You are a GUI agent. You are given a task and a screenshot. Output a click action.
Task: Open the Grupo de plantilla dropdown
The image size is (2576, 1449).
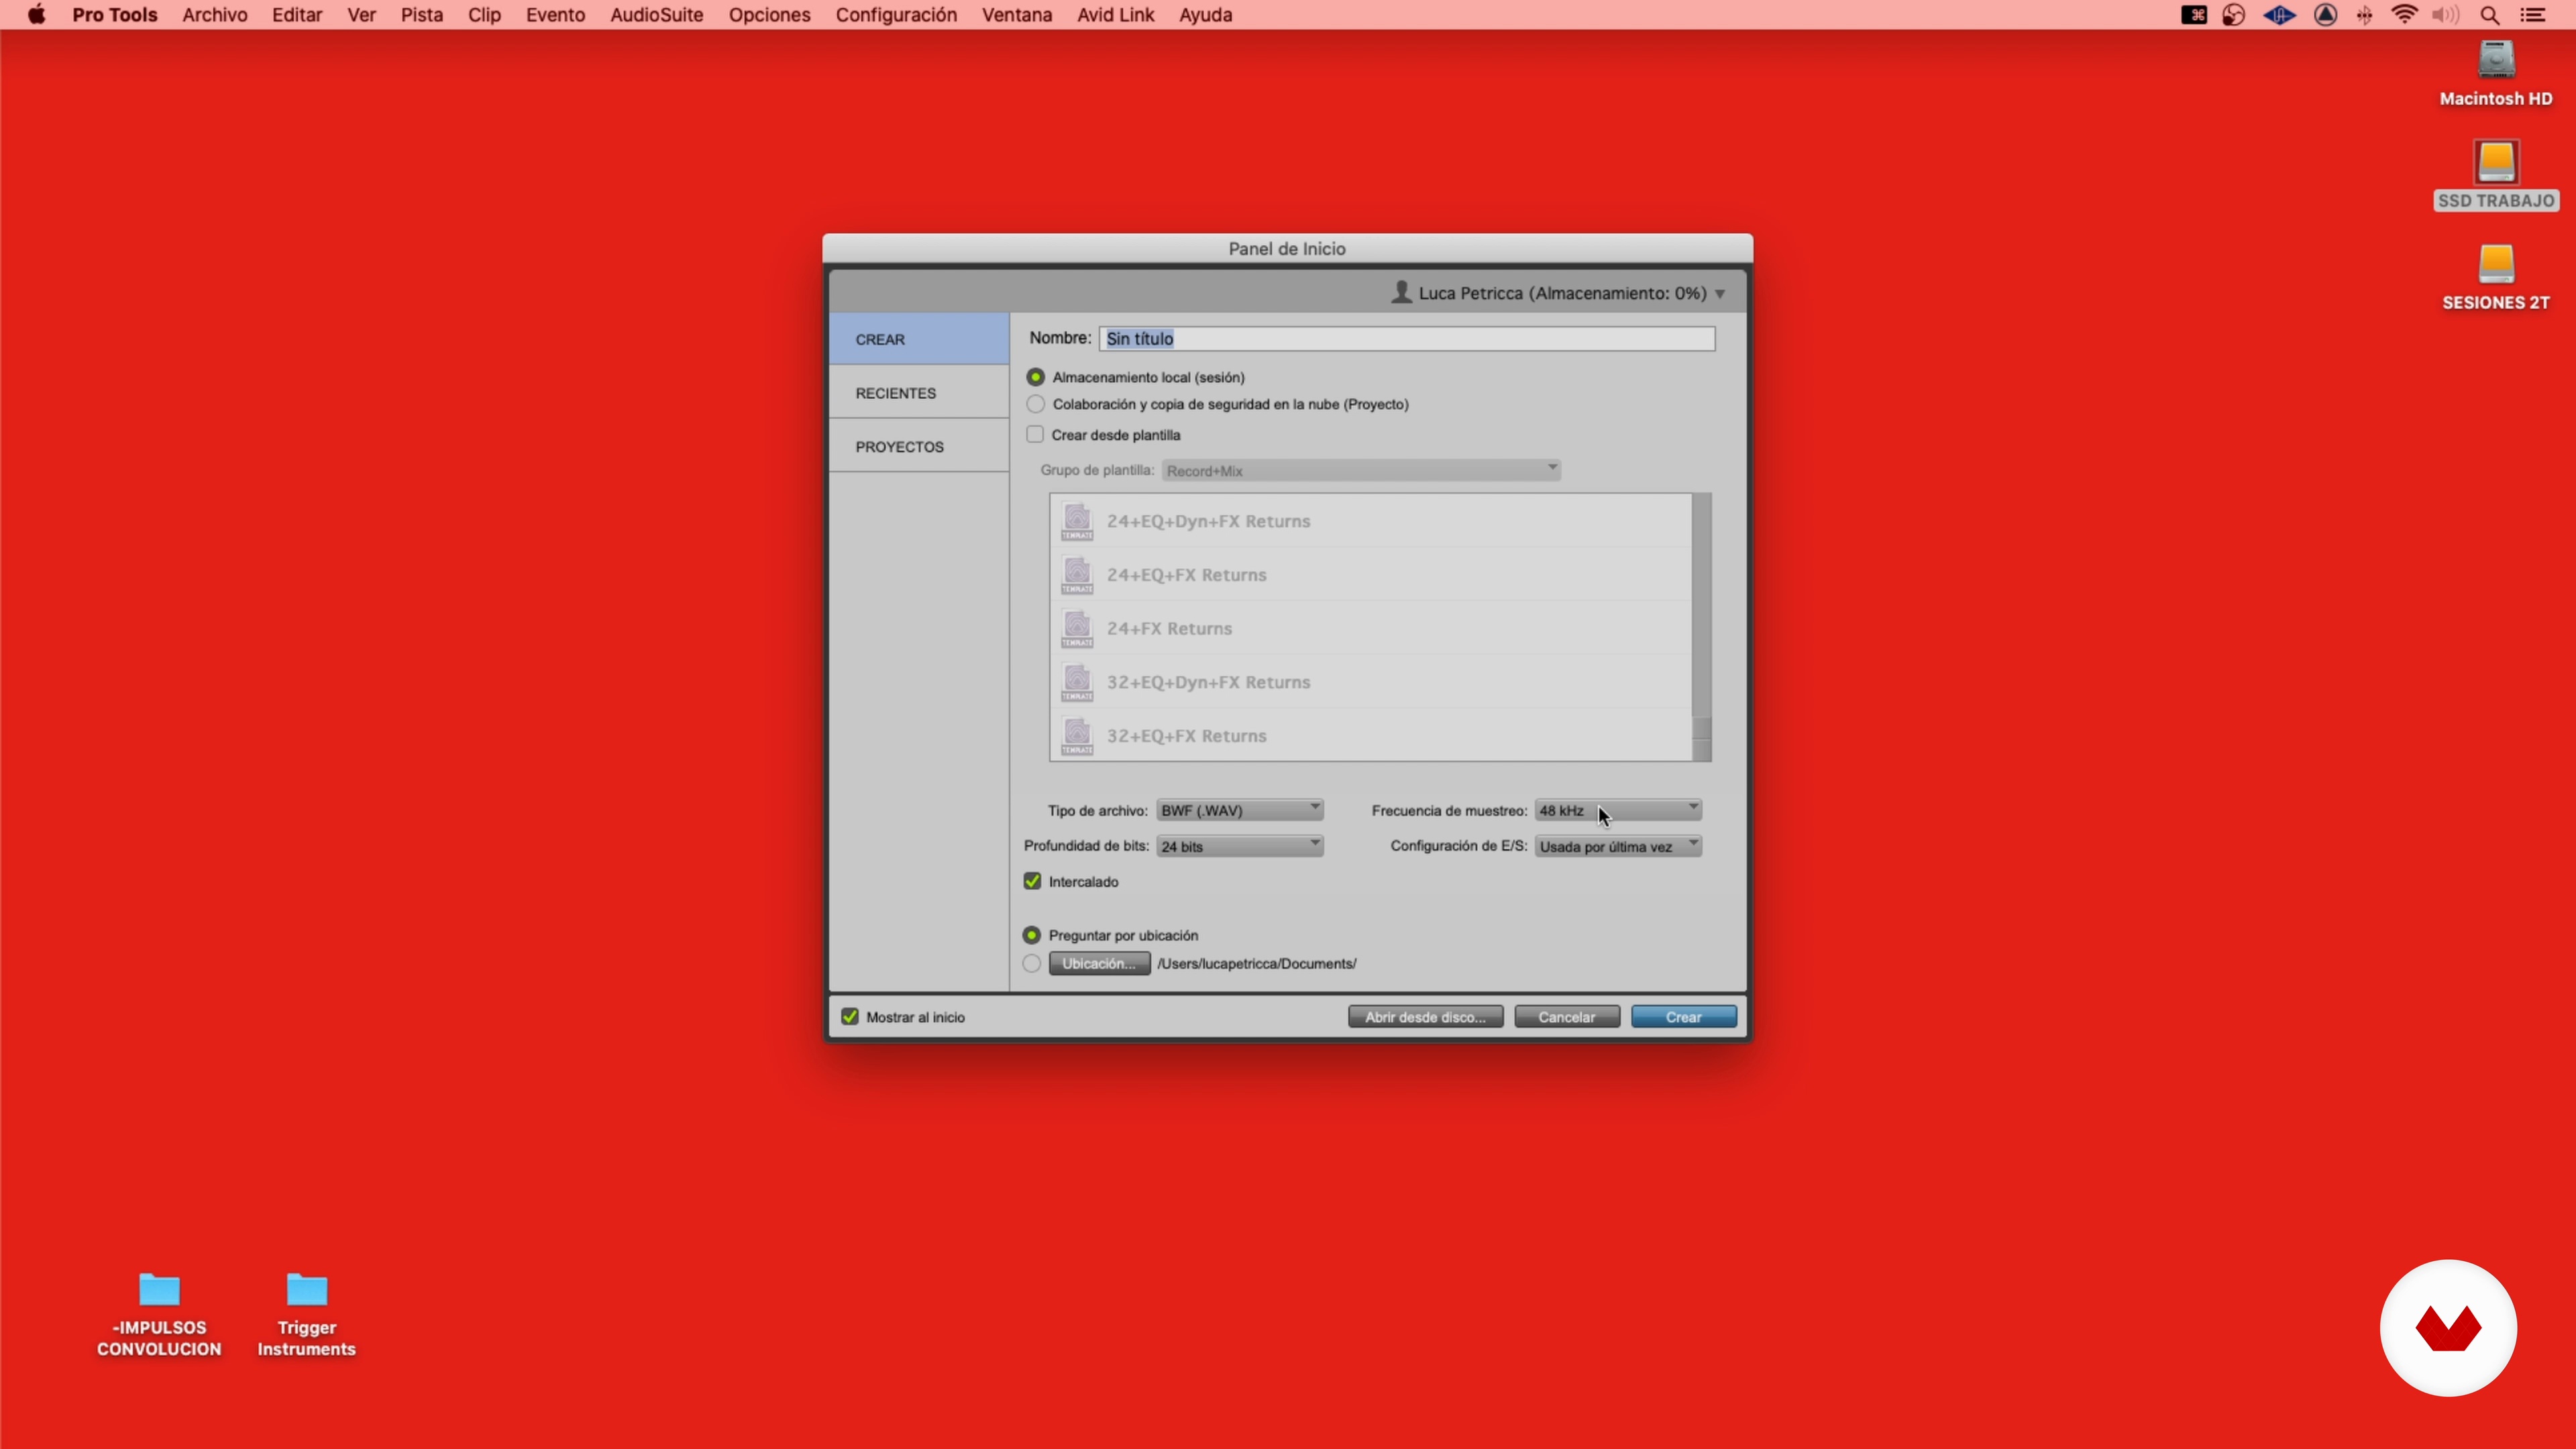coord(1361,470)
